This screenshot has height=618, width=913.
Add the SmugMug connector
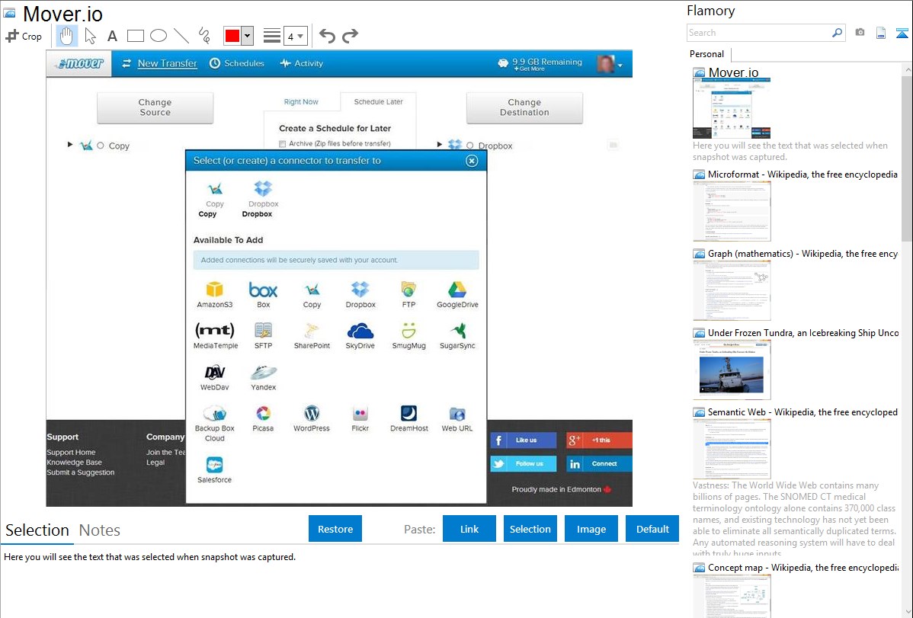(x=408, y=335)
